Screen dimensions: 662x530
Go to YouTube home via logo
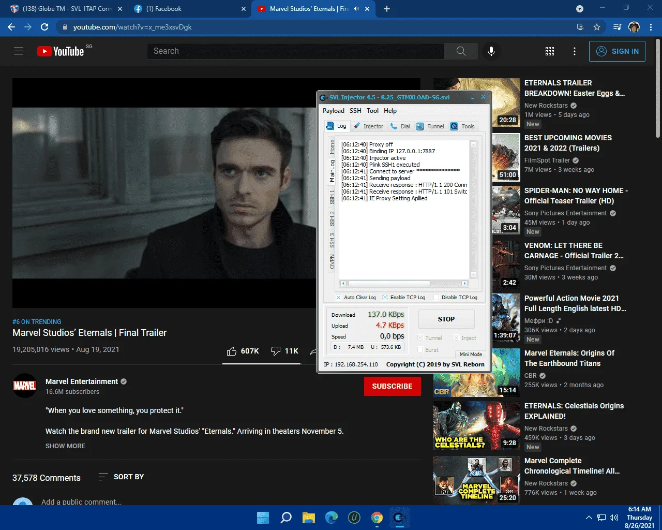click(x=61, y=51)
